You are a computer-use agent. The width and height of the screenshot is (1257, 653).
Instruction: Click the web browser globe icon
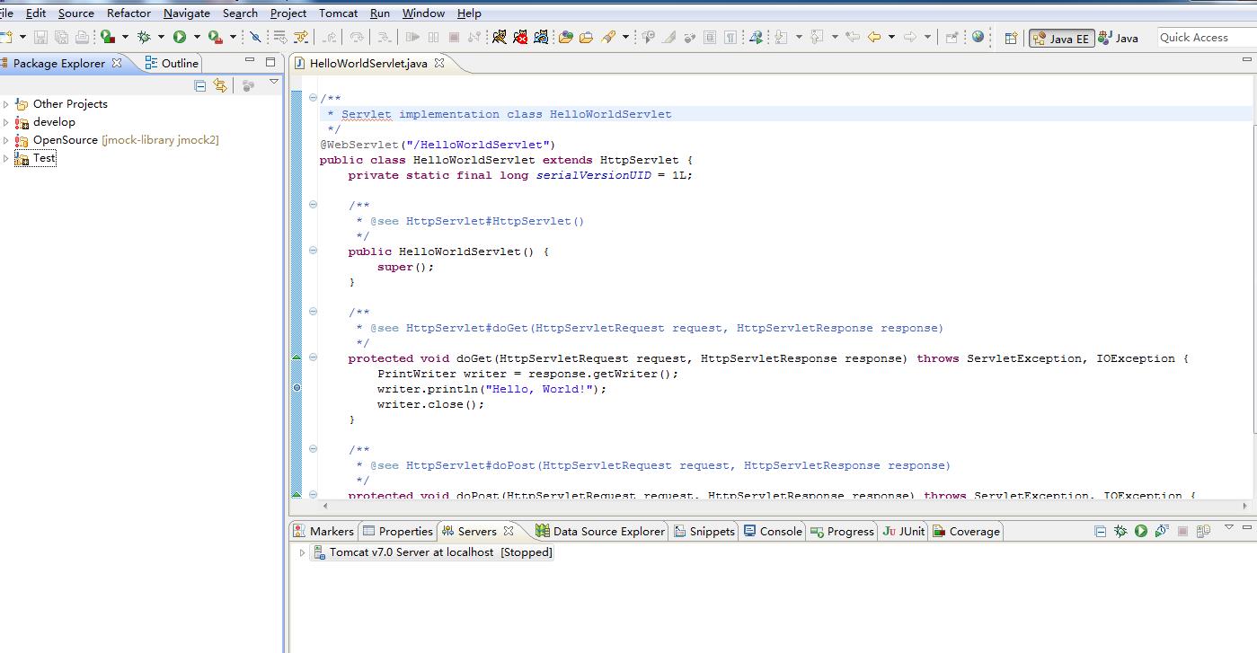point(978,37)
